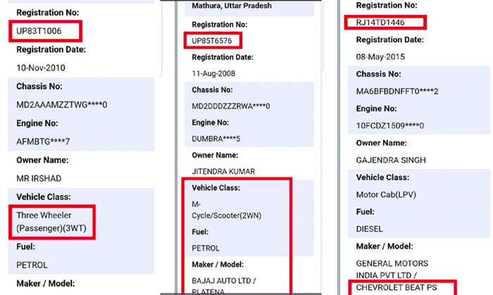This screenshot has width=493, height=295.
Task: Click owner name JITENDRA KUMAR
Action: 223,172
